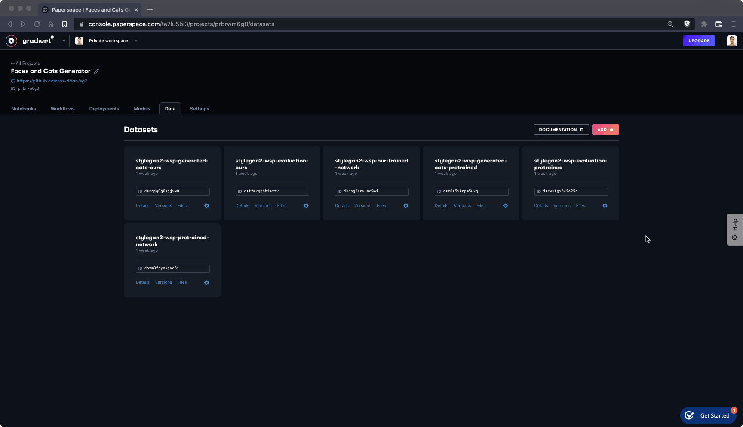Click ADD dataset button
The height and width of the screenshot is (427, 743).
click(605, 130)
